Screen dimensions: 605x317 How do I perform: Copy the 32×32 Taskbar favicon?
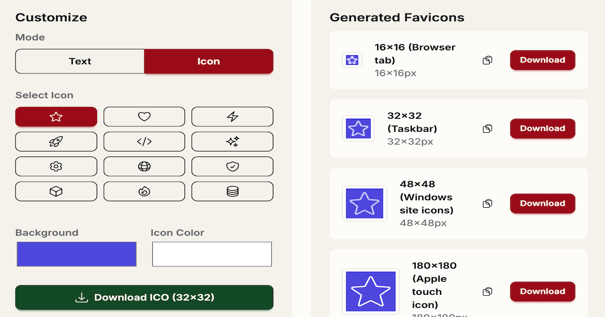coord(487,128)
